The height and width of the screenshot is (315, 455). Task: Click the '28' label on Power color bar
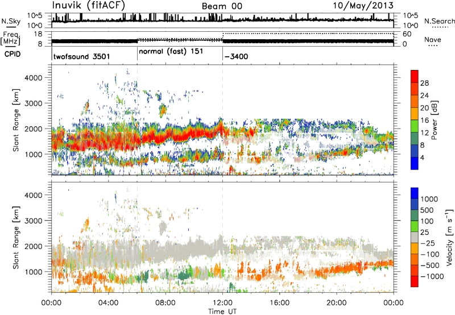[x=424, y=83]
